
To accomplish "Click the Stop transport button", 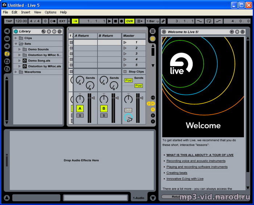I will tap(115, 21).
